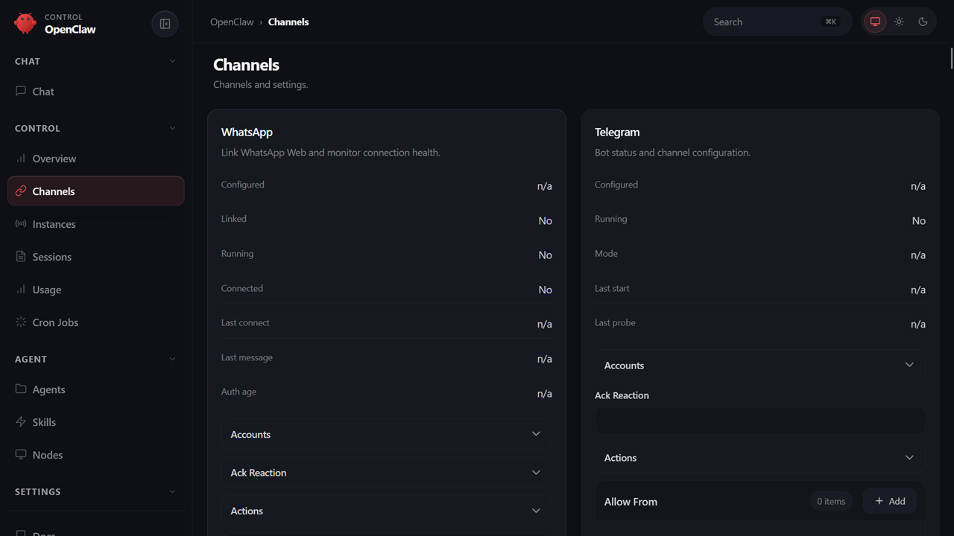Click the Channels link icon
The height and width of the screenshot is (536, 954).
[x=21, y=191]
